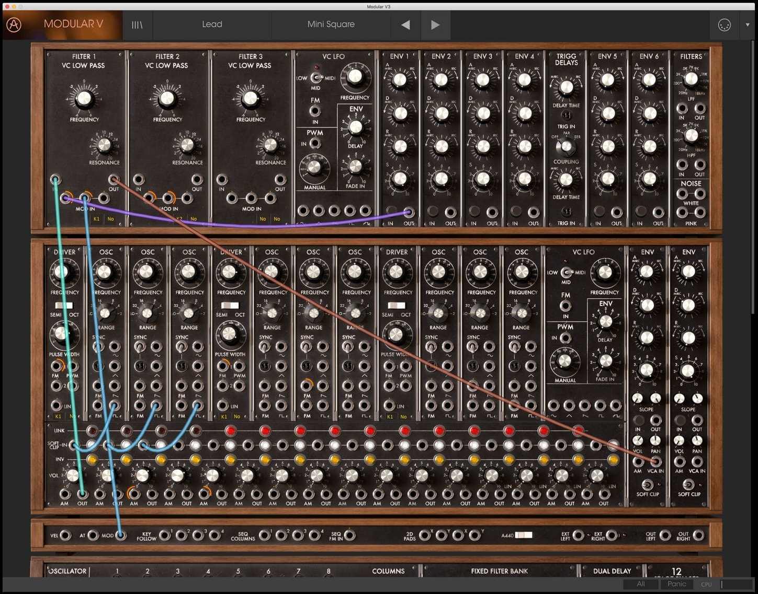
Task: Open Filter 3 VC LOW PASS type selector
Action: [250, 65]
